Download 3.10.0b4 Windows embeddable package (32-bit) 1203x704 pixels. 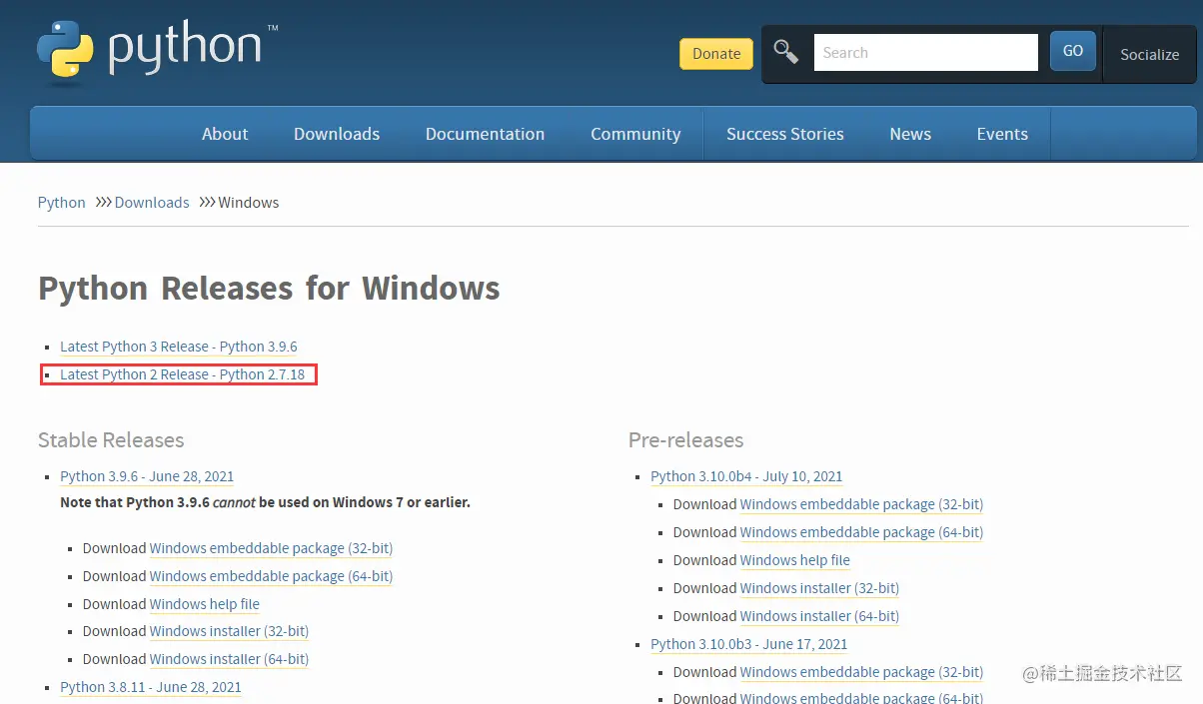(x=861, y=504)
